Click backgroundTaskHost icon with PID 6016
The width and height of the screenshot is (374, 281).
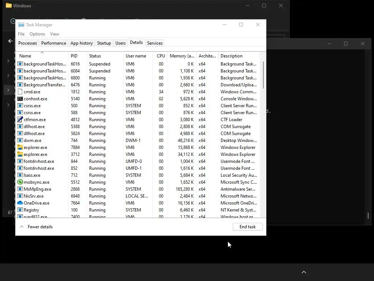click(20, 64)
